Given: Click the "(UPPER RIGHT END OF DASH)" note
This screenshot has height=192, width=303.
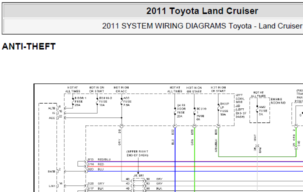Looking at the screenshot, I should (x=137, y=153).
